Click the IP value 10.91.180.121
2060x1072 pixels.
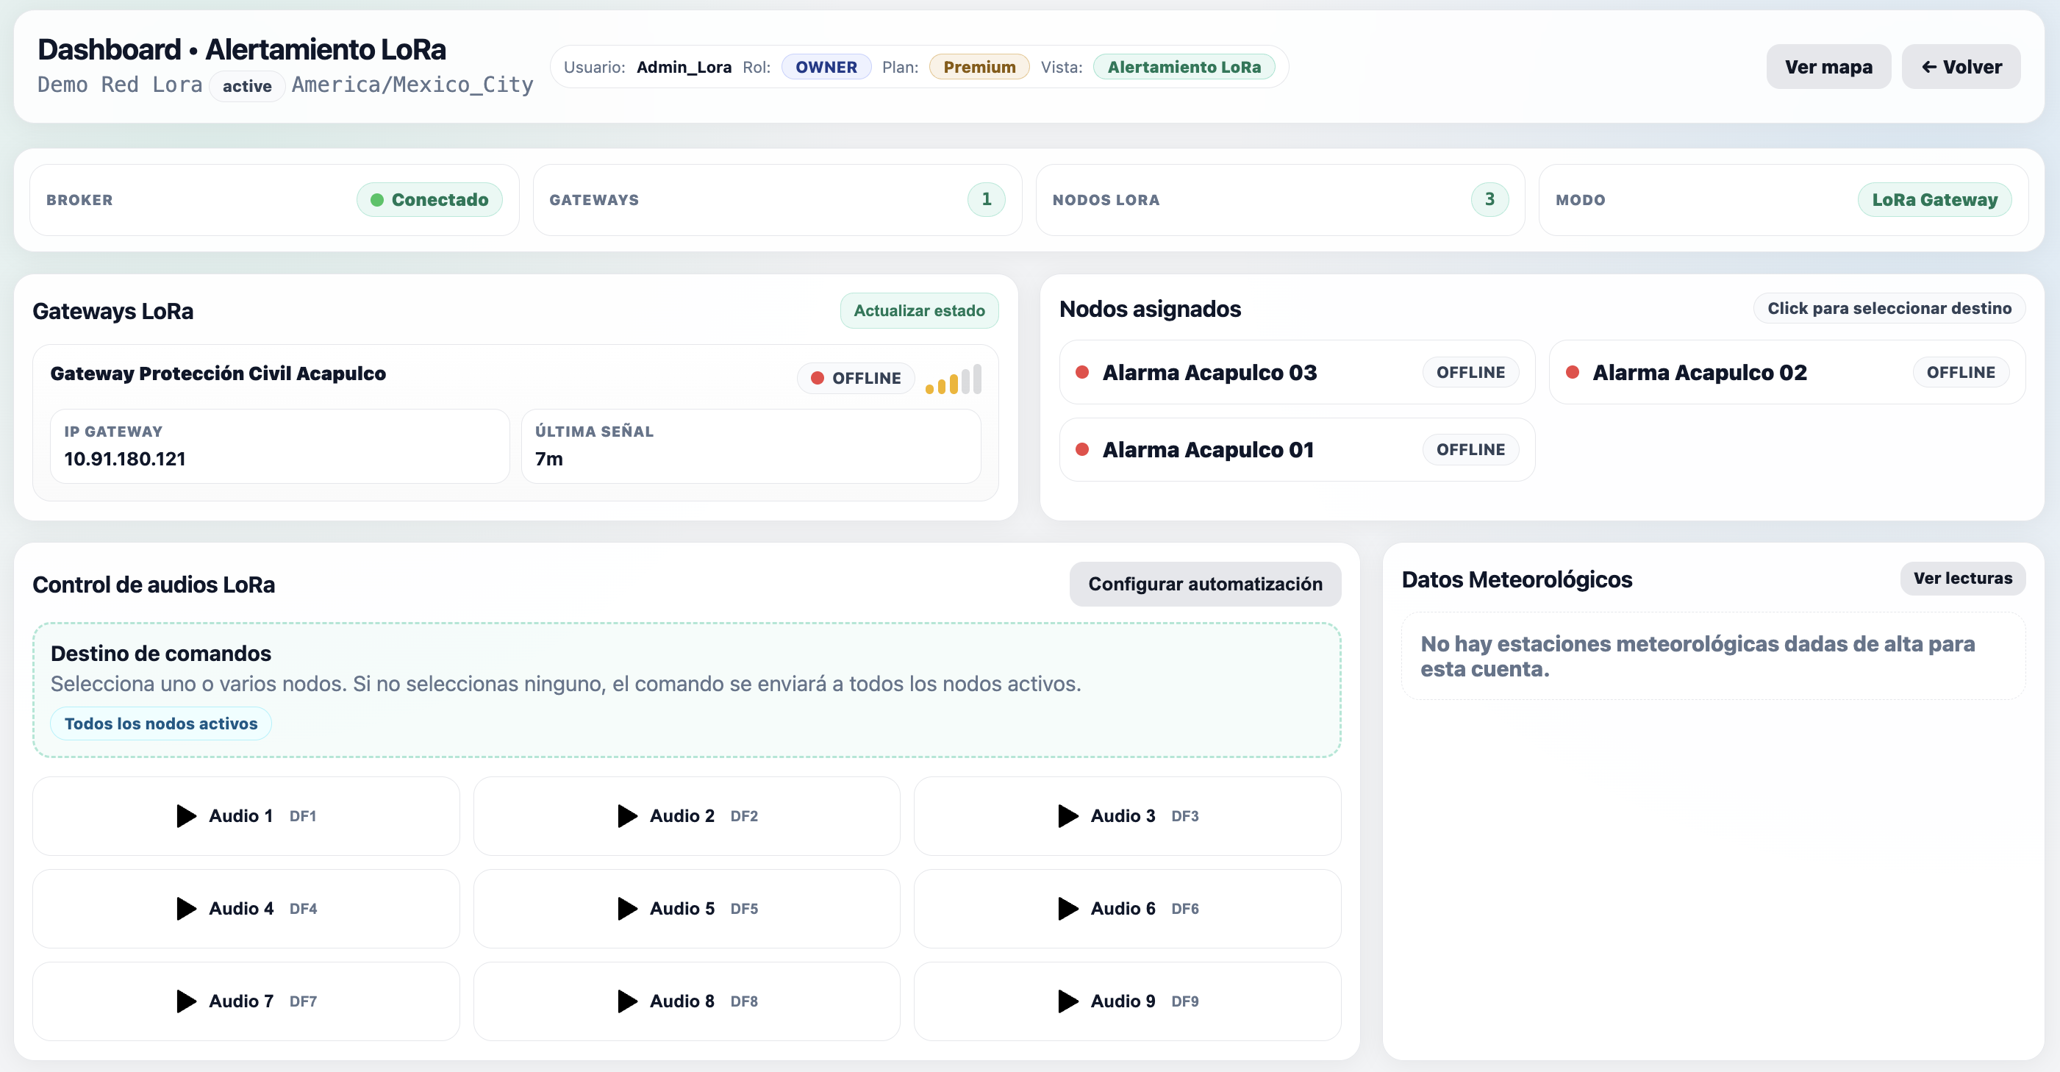pyautogui.click(x=125, y=460)
